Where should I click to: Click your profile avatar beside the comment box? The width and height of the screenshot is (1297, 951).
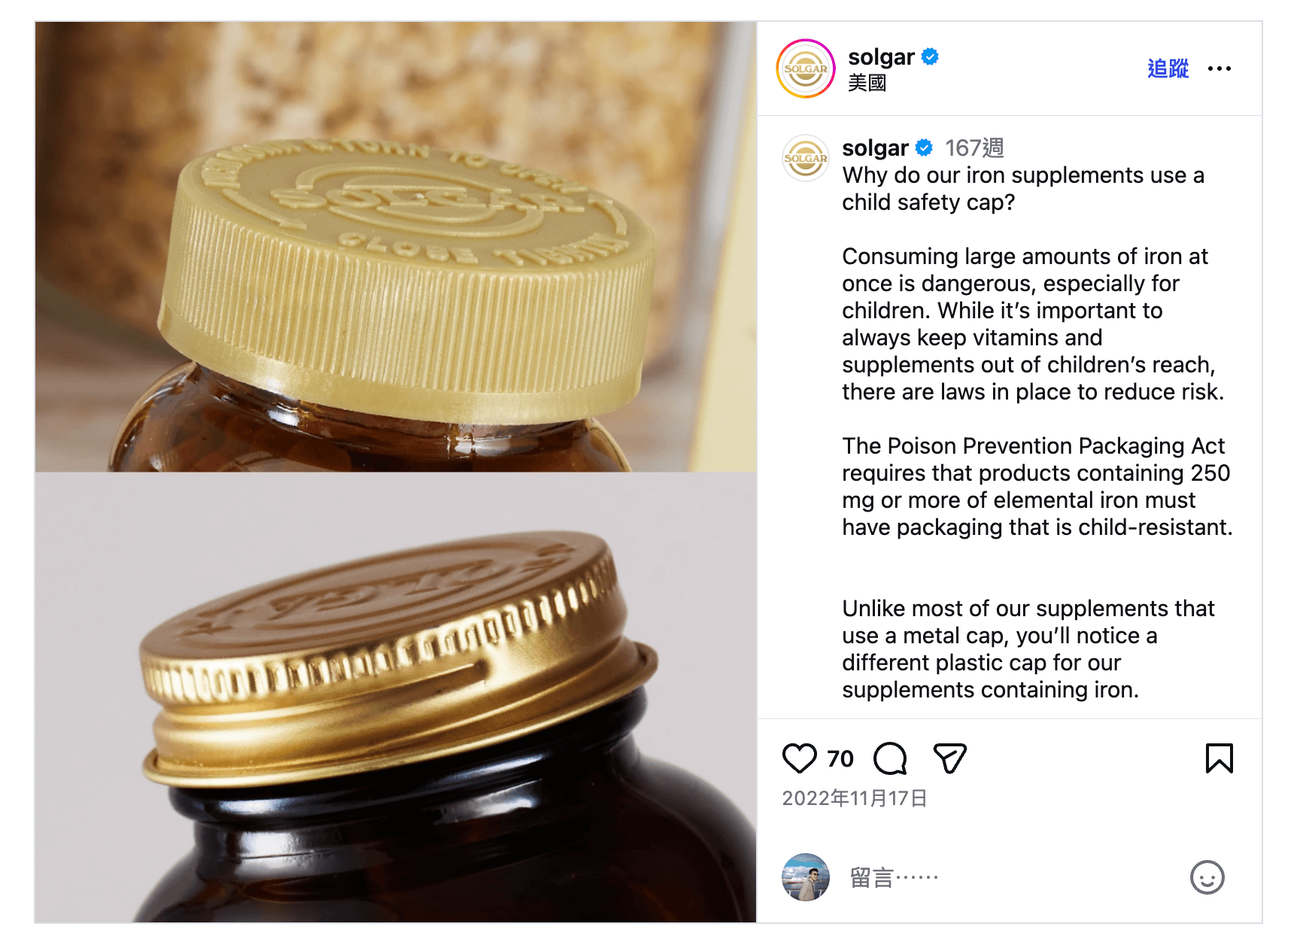point(806,877)
